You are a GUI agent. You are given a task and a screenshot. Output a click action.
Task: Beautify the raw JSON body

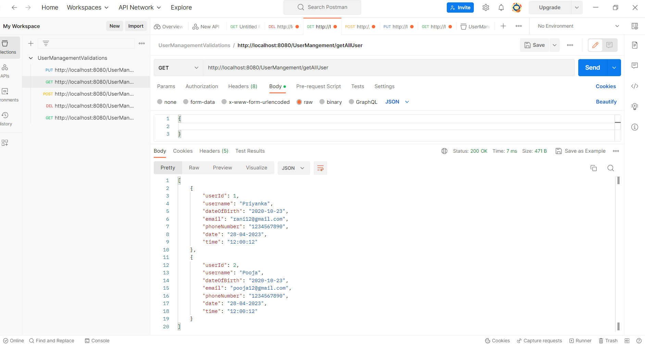tap(606, 101)
